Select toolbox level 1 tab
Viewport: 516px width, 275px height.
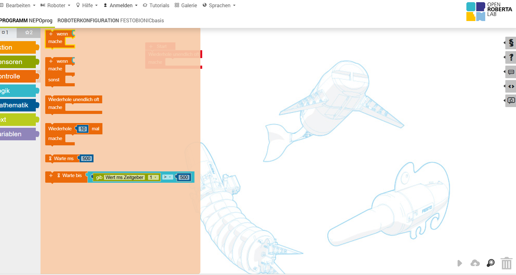(8, 33)
